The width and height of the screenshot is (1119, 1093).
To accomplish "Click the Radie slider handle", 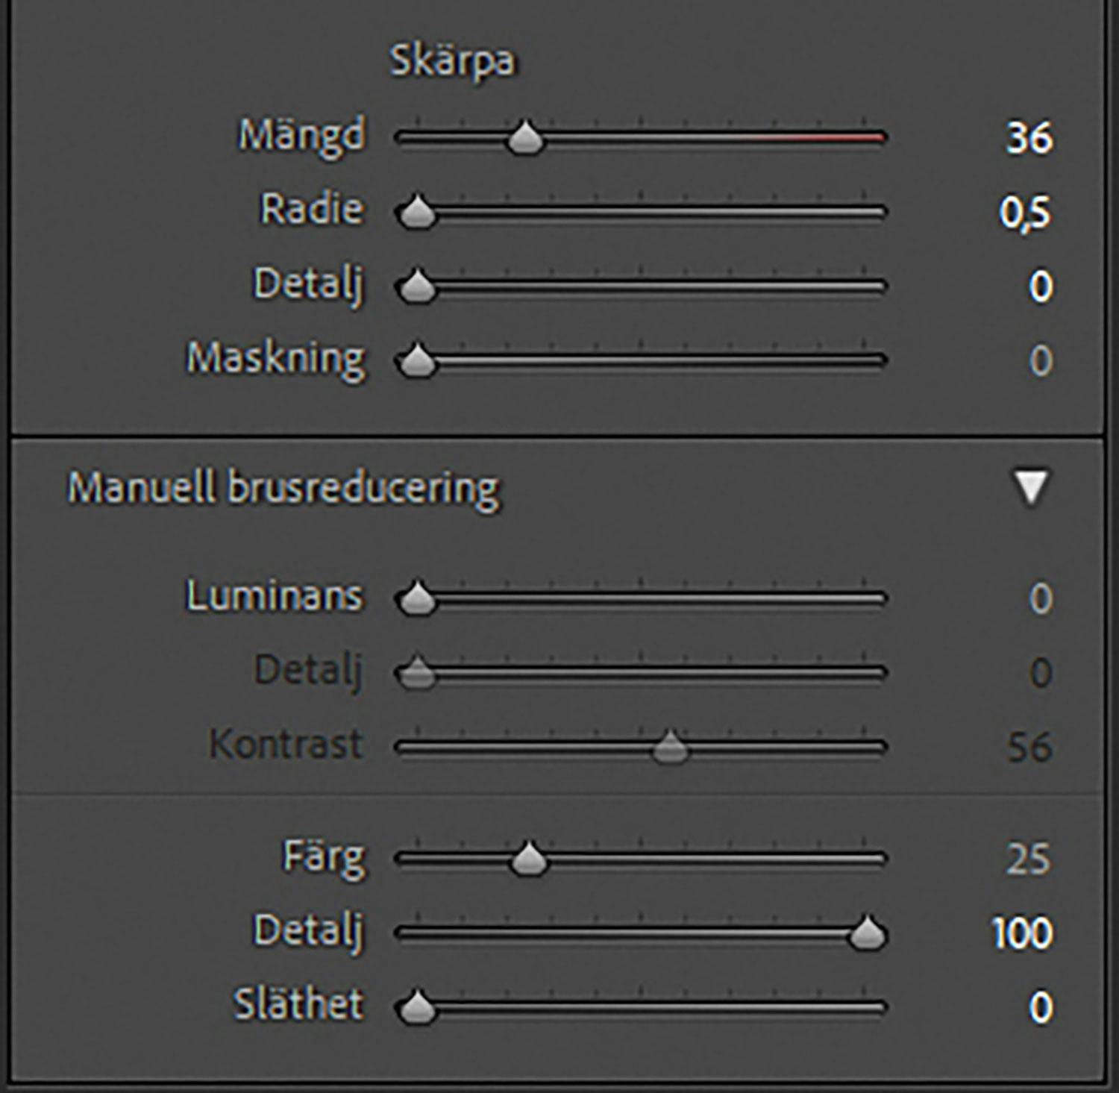I will 416,213.
